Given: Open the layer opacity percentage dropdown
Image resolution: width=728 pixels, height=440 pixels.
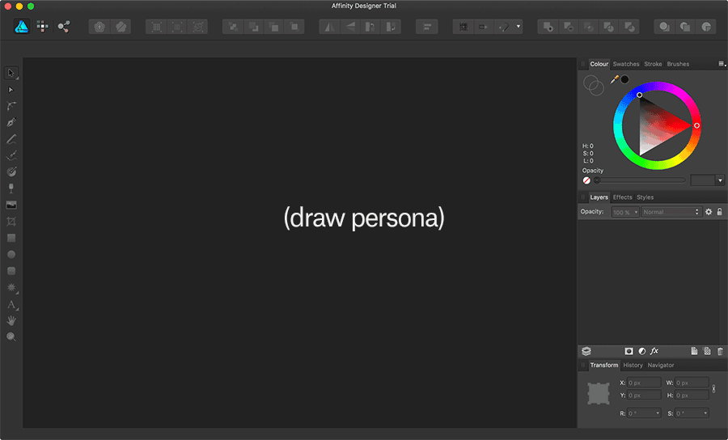Looking at the screenshot, I should point(625,212).
